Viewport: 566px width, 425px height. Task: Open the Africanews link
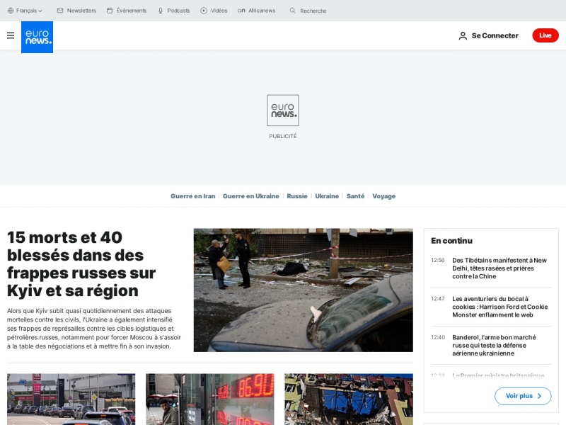[x=262, y=11]
